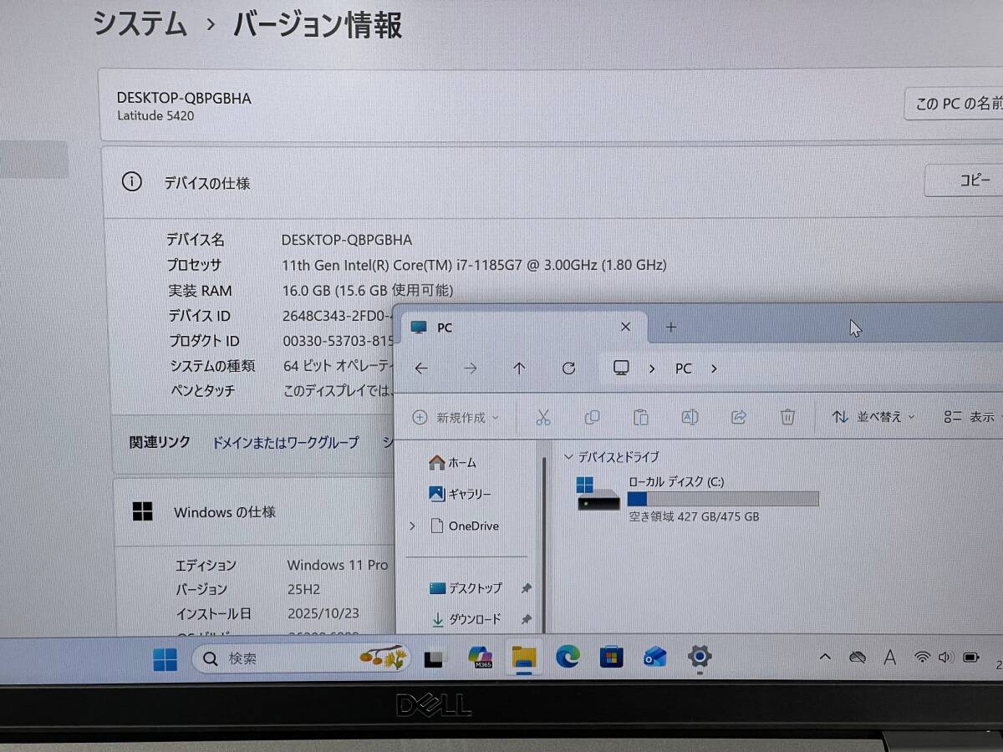Open Task View from taskbar

pos(434,658)
